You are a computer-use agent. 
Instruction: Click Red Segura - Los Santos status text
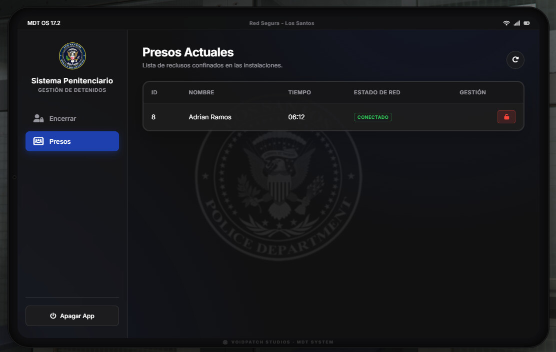coord(281,23)
